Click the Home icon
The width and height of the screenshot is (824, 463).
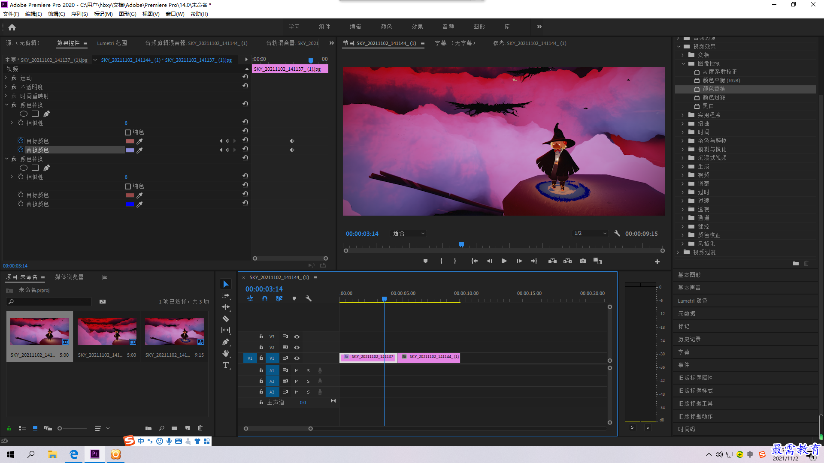point(12,27)
